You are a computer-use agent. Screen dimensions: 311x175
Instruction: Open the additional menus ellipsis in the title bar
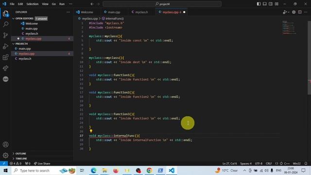pyautogui.click(x=70, y=4)
